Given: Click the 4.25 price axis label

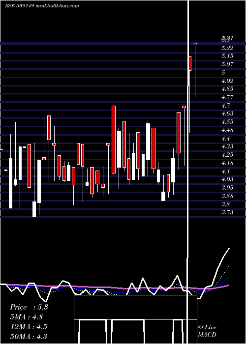Looking at the screenshot, I should [227, 155].
